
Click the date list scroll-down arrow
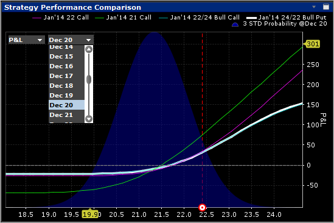[89, 118]
